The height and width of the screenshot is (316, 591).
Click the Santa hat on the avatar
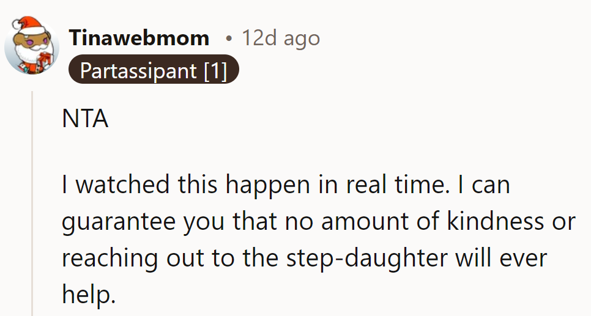coord(31,26)
